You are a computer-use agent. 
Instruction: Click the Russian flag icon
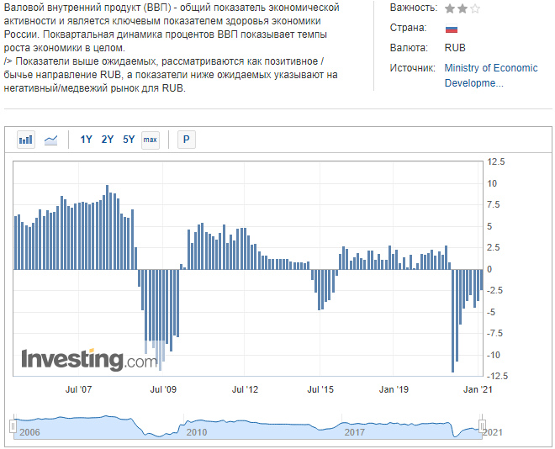tap(451, 28)
